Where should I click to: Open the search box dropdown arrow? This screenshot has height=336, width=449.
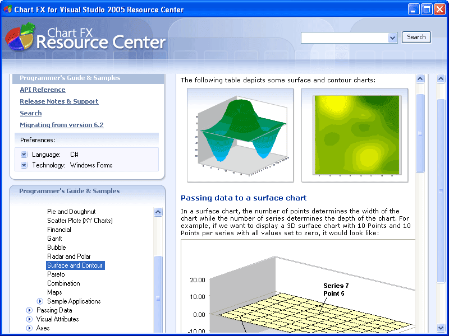click(x=392, y=38)
